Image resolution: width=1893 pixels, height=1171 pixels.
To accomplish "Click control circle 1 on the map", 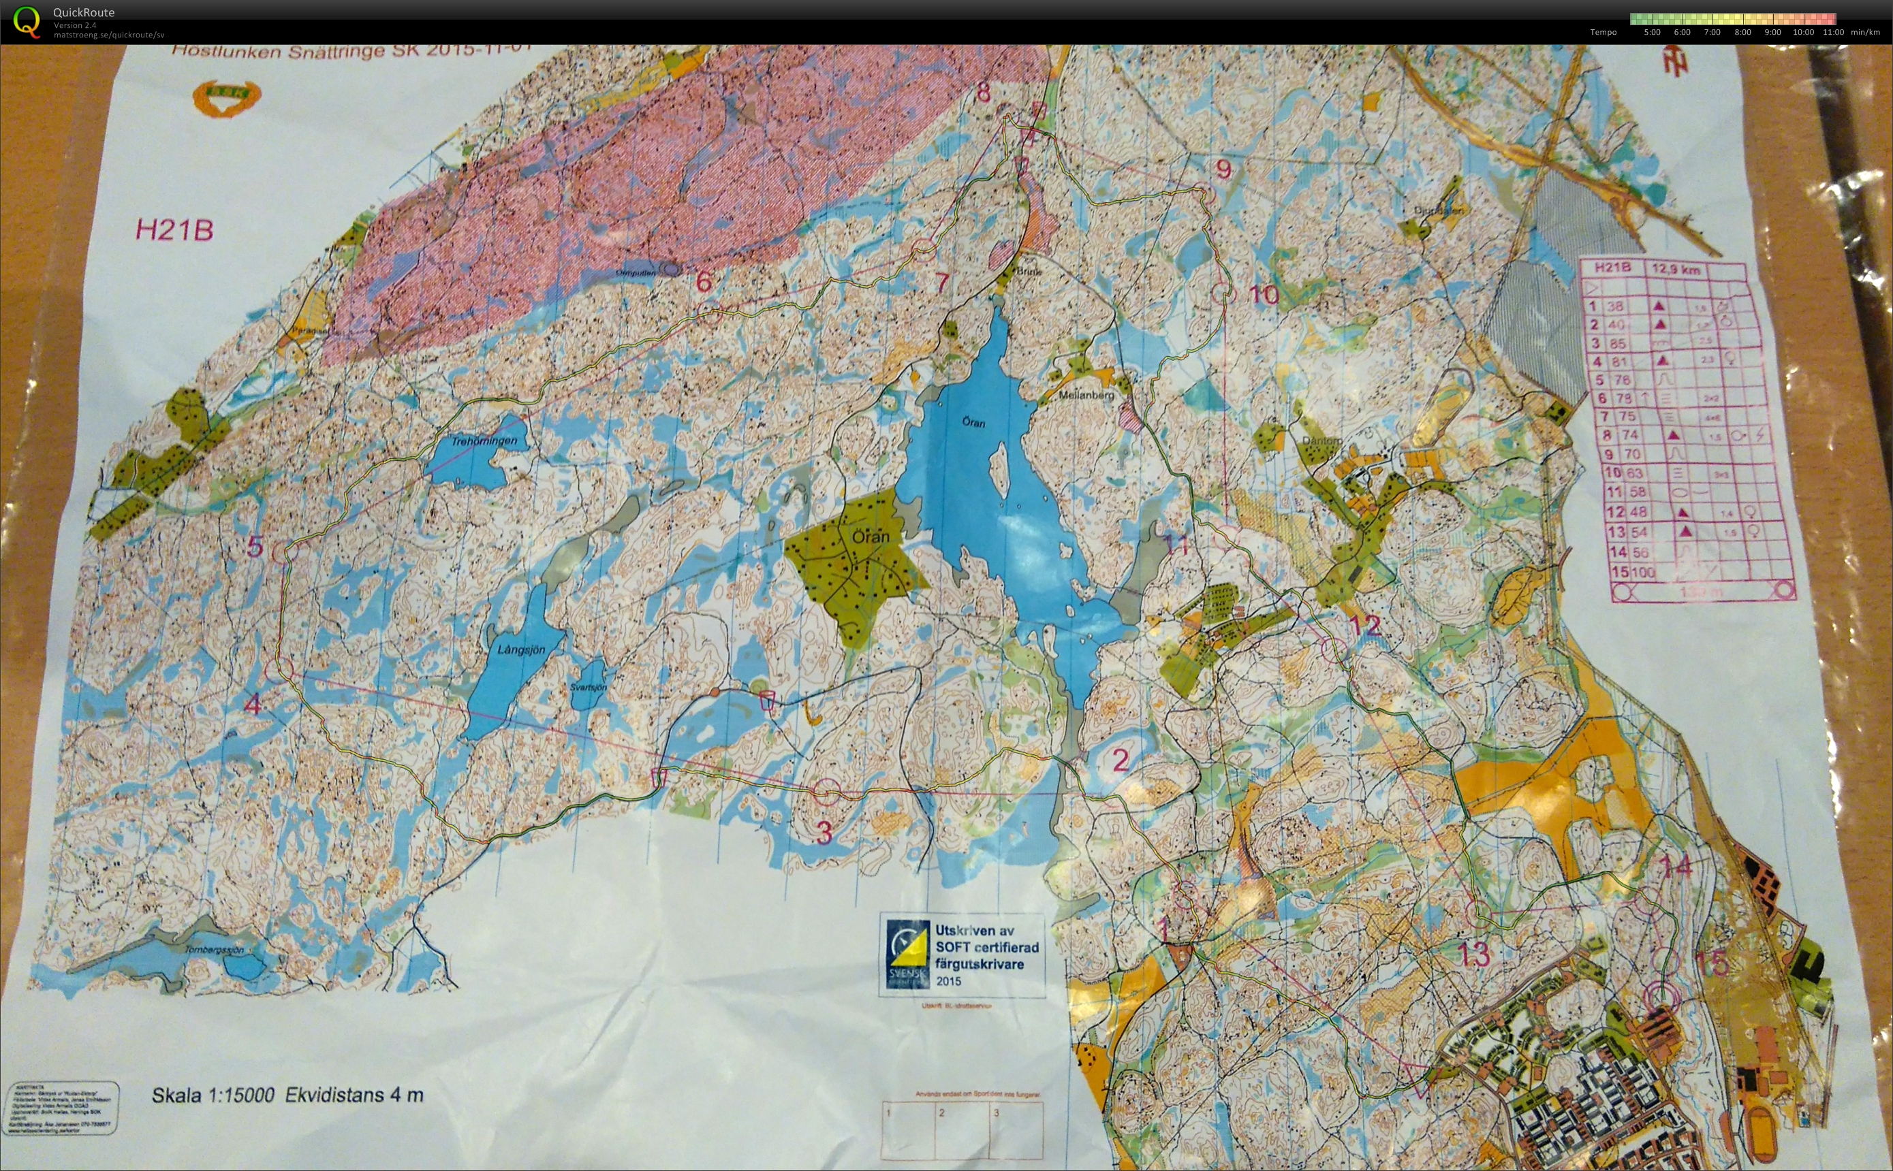I will [1185, 897].
